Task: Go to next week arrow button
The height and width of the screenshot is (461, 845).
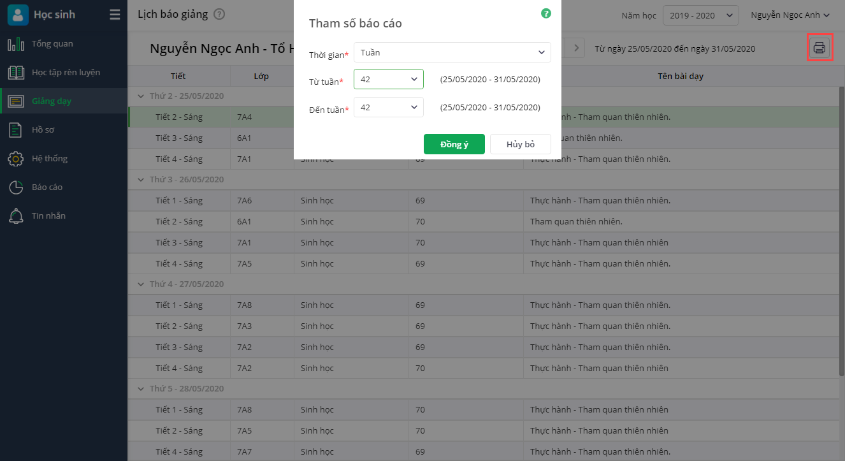Action: coord(576,48)
